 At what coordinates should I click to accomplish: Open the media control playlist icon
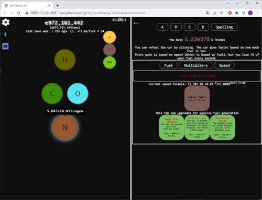tap(243, 13)
